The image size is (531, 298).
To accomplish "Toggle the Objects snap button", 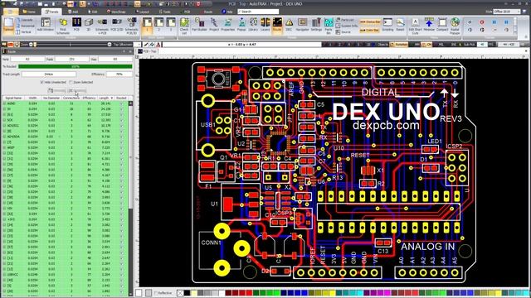I will point(382,44).
